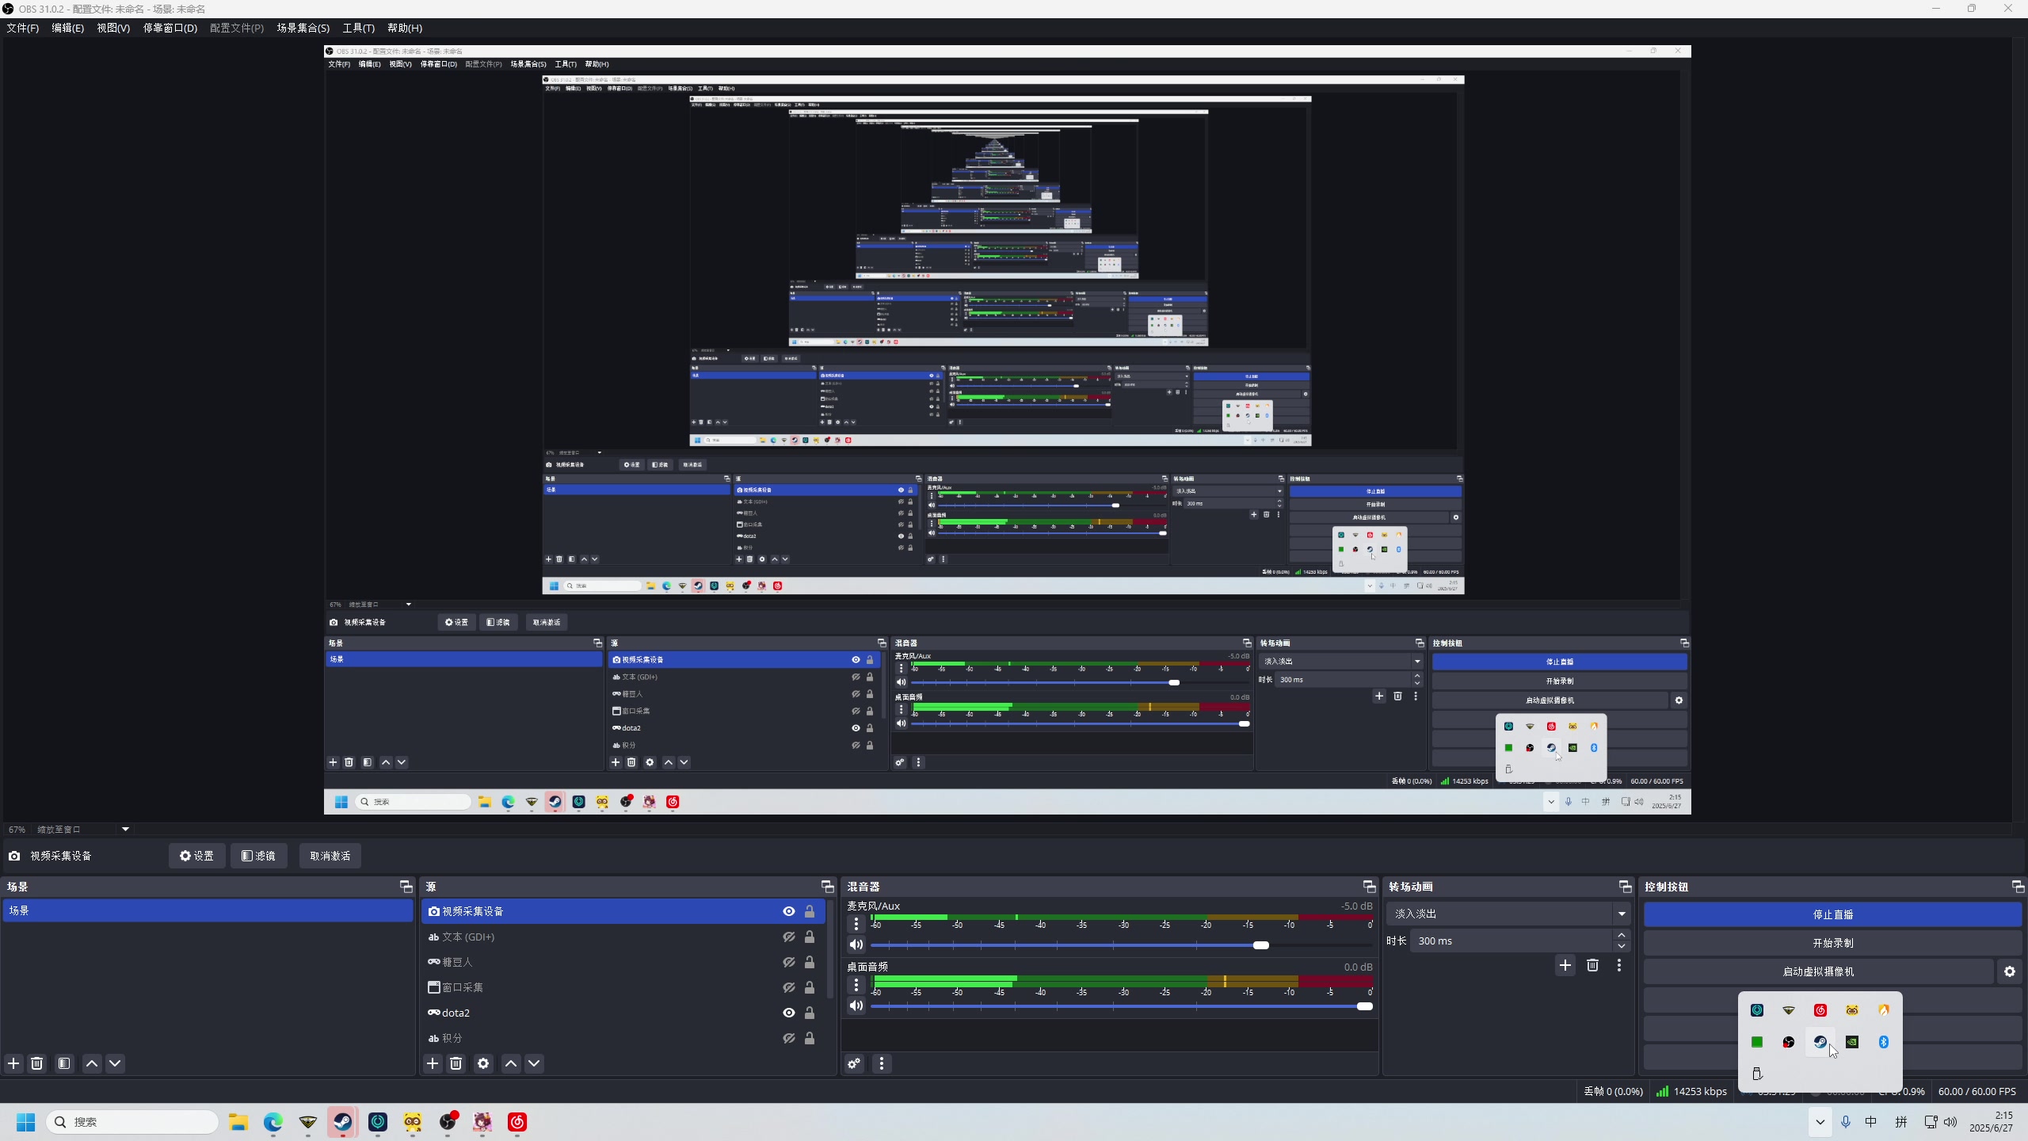
Task: Float the 混音器 dock using its pop-out icon
Action: pyautogui.click(x=1369, y=887)
